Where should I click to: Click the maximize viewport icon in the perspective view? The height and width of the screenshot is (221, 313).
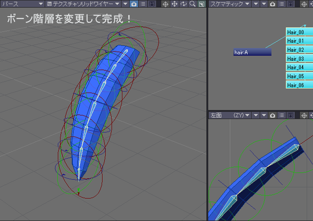pos(201,4)
